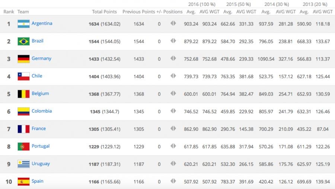335x189 pixels.
Task: Click the Rank column header
Action: tap(9, 12)
